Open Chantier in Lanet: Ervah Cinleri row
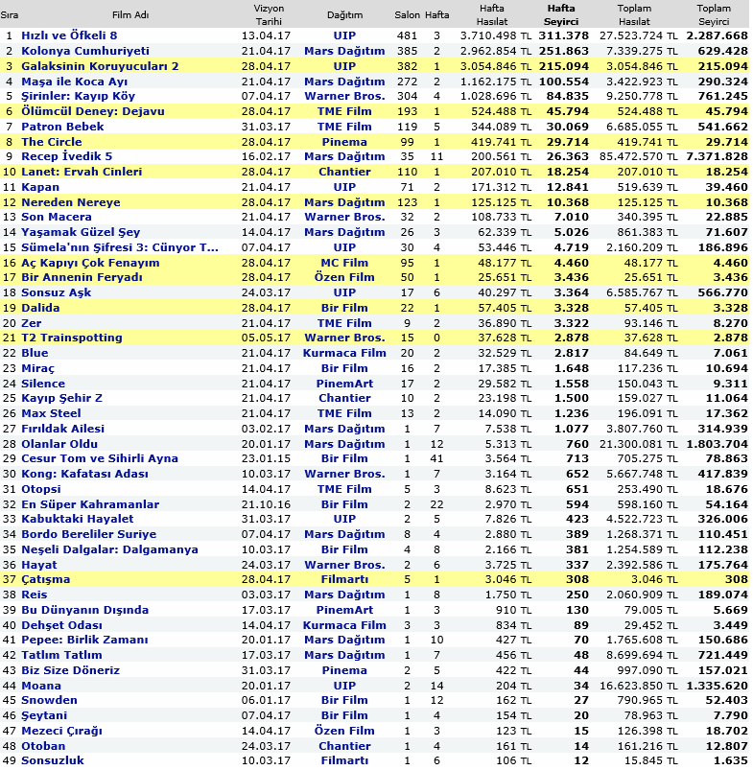 344,172
